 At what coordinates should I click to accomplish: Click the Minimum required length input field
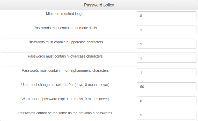click(x=166, y=16)
